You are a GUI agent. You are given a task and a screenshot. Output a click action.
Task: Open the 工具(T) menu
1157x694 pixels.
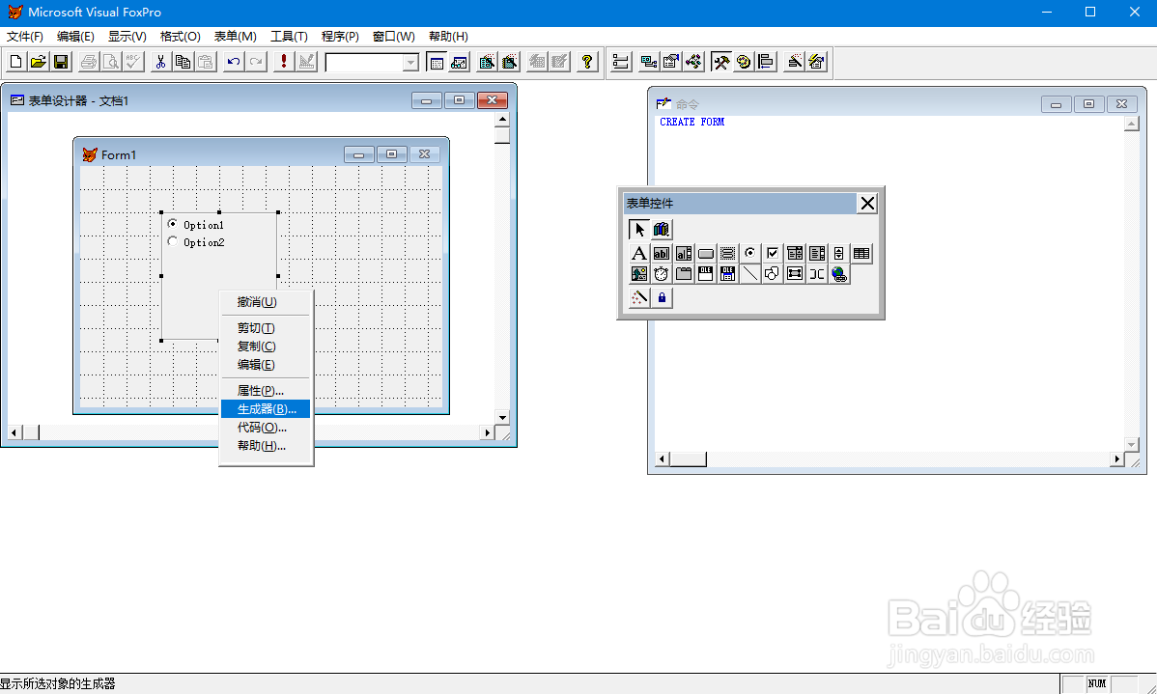[x=289, y=36]
